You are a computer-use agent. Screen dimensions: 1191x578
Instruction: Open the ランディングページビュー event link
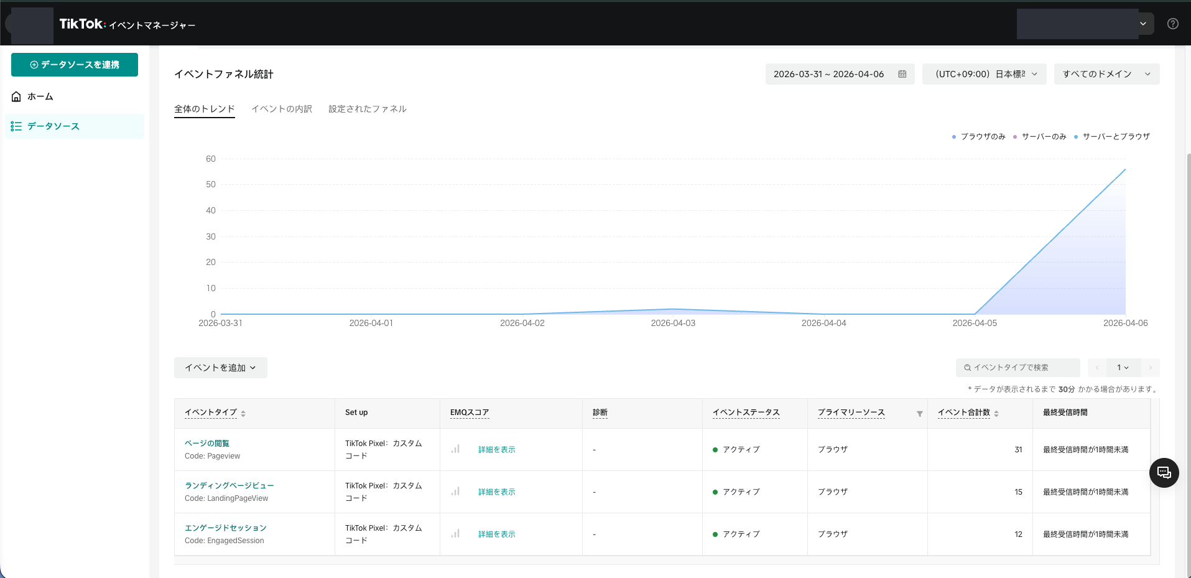[x=229, y=485]
